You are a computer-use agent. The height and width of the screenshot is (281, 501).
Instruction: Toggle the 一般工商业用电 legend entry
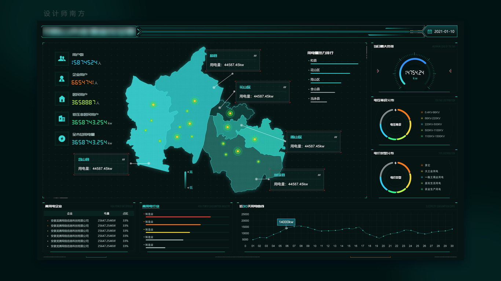tap(432, 177)
